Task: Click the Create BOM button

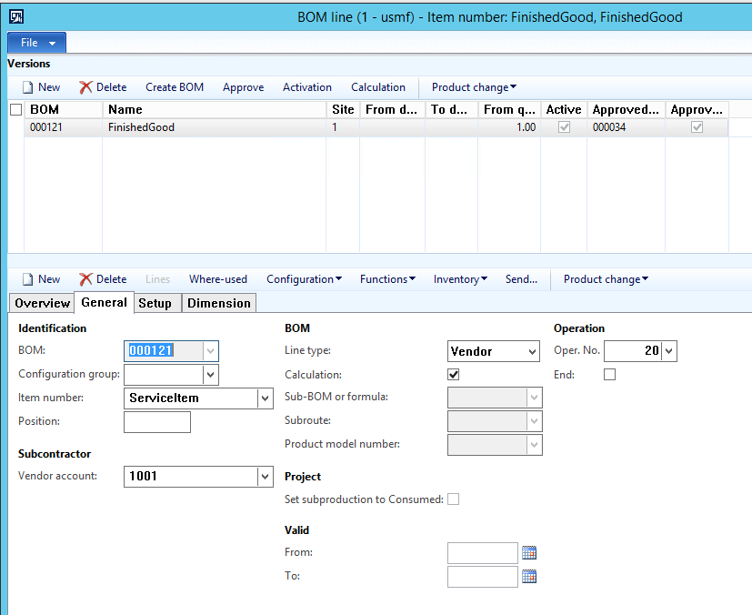Action: coord(175,87)
